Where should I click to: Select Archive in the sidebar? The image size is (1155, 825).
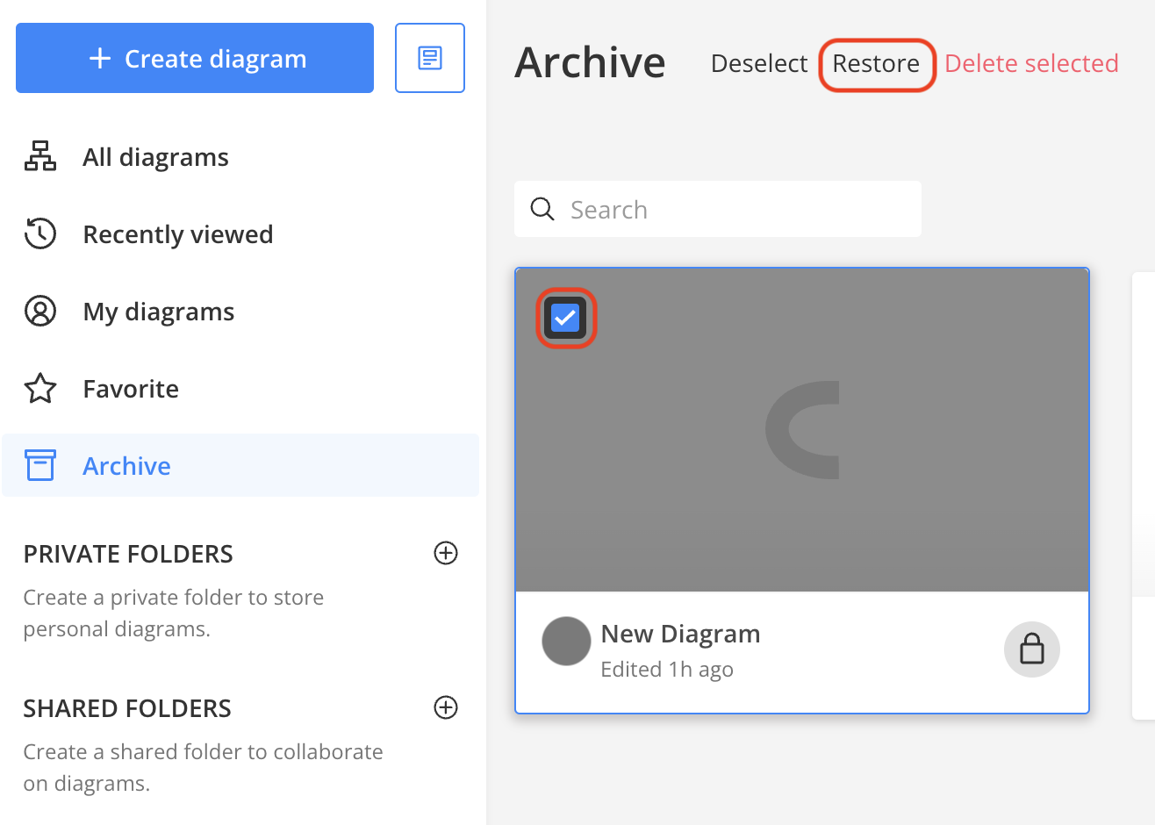click(x=126, y=466)
